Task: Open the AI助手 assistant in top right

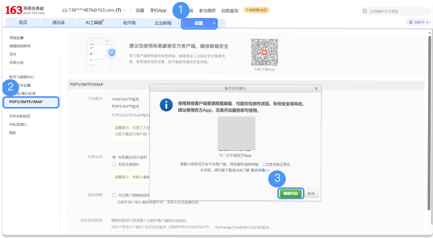Action: [417, 22]
